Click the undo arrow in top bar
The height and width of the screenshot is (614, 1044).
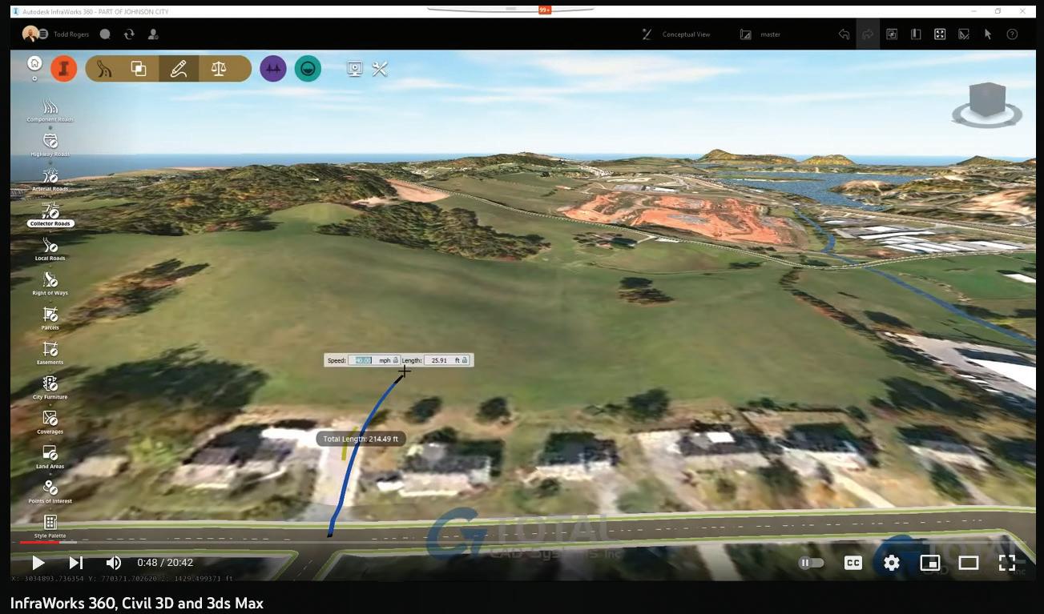[x=844, y=34]
